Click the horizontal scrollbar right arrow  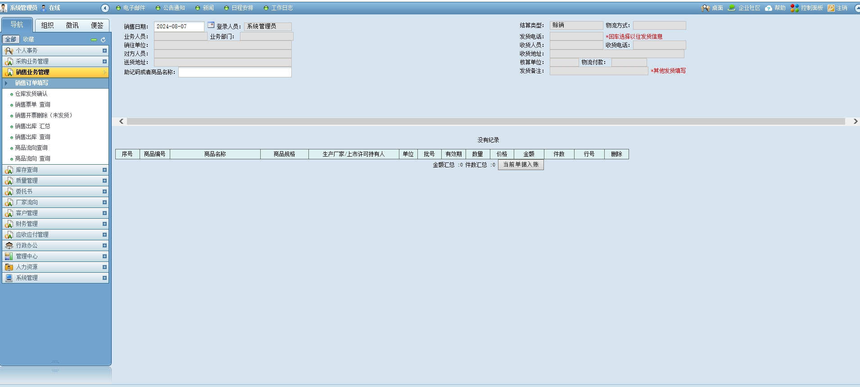tap(855, 121)
